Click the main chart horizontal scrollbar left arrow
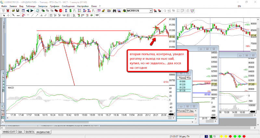260x138 pixels. [x=7, y=118]
